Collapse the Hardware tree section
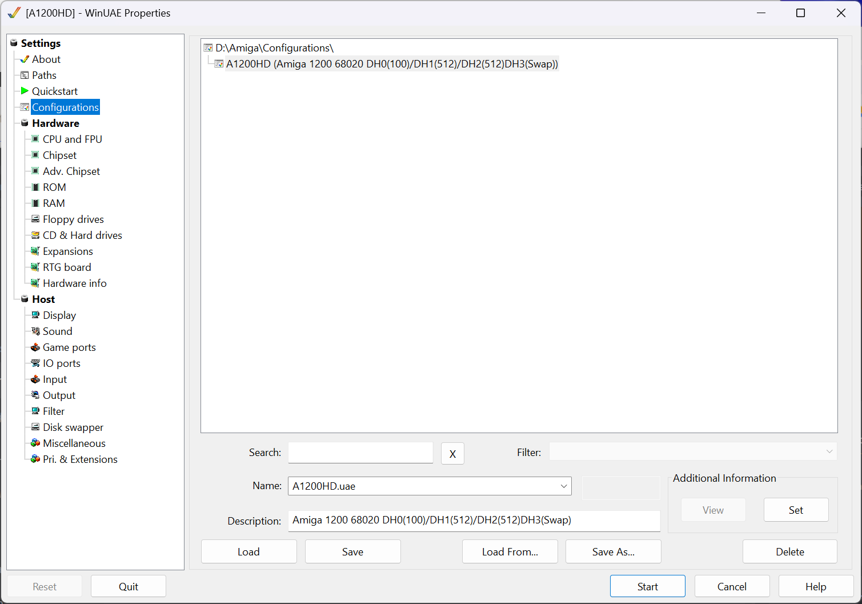Screen dimensions: 862x604 coord(25,123)
